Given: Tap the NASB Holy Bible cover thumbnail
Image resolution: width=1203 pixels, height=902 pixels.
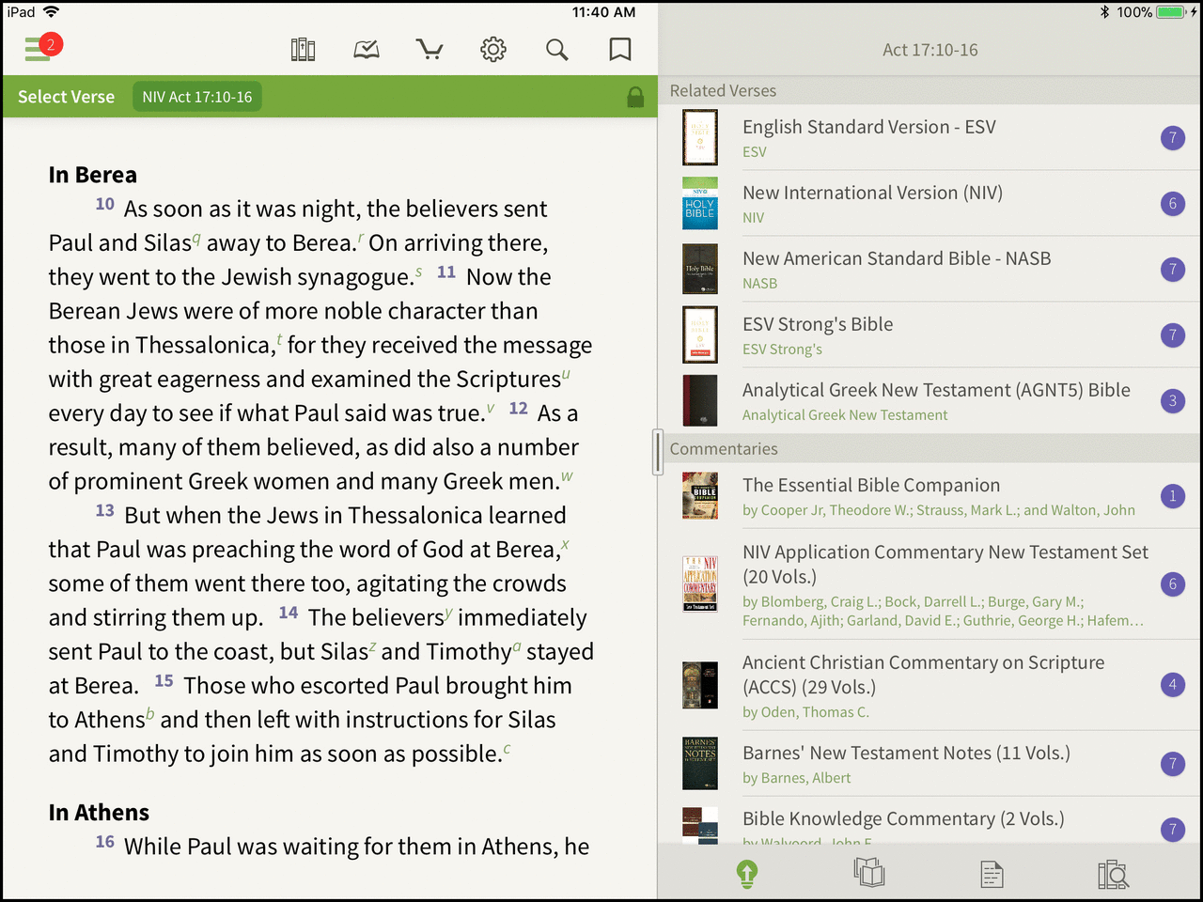Looking at the screenshot, I should pos(700,269).
